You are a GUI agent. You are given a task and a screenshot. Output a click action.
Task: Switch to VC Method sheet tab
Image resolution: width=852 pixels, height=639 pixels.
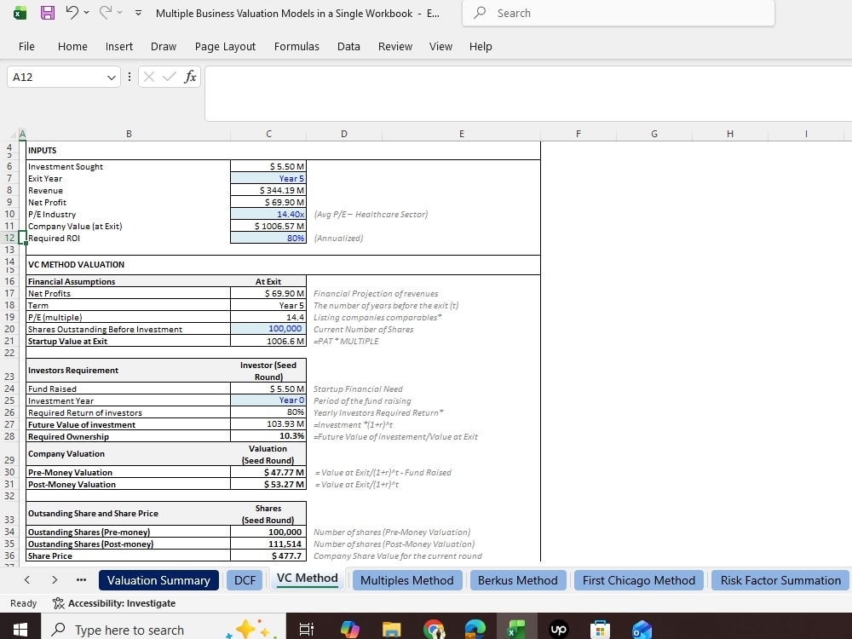click(x=307, y=579)
